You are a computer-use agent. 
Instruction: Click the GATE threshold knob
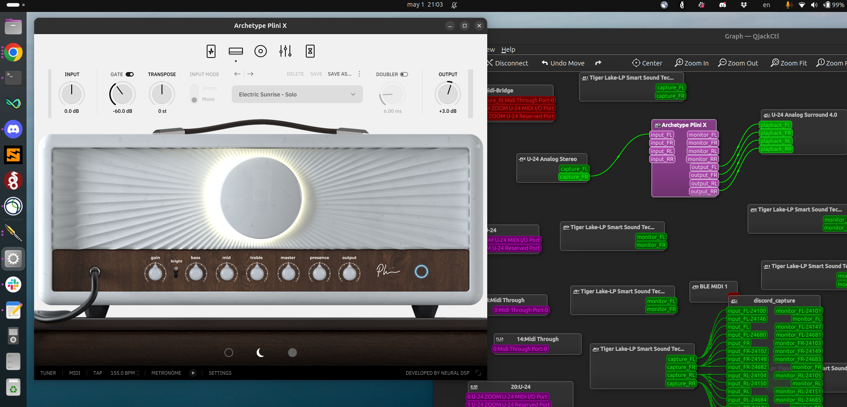[x=123, y=94]
